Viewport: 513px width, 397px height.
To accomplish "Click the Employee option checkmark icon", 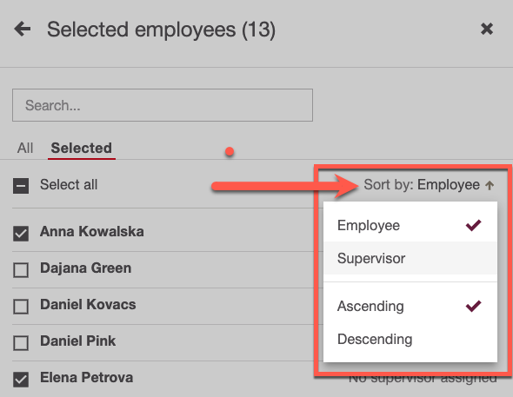I will pos(473,225).
